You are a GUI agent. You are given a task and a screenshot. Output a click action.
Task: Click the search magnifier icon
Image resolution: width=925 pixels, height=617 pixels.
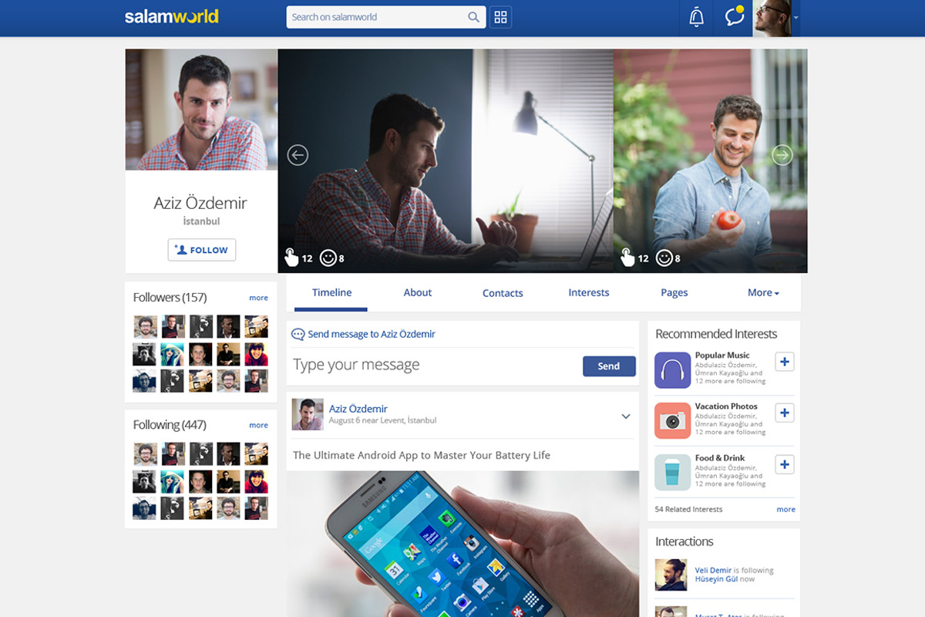coord(473,17)
